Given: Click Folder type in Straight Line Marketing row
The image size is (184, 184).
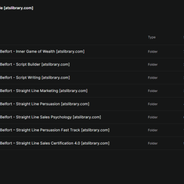Looking at the screenshot, I should (153, 91).
